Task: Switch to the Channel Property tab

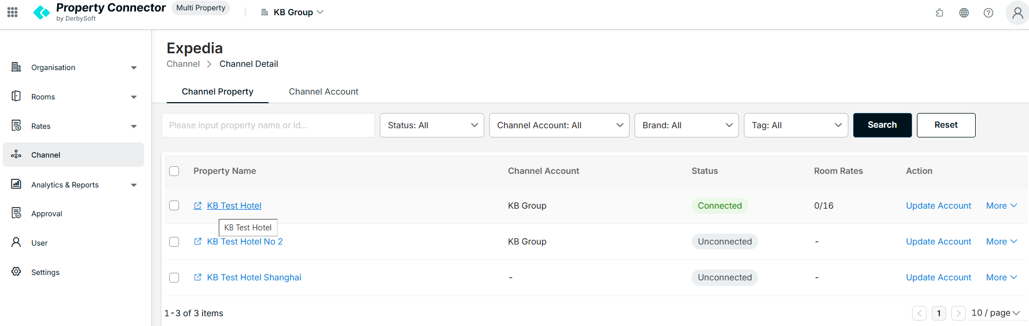Action: click(218, 91)
